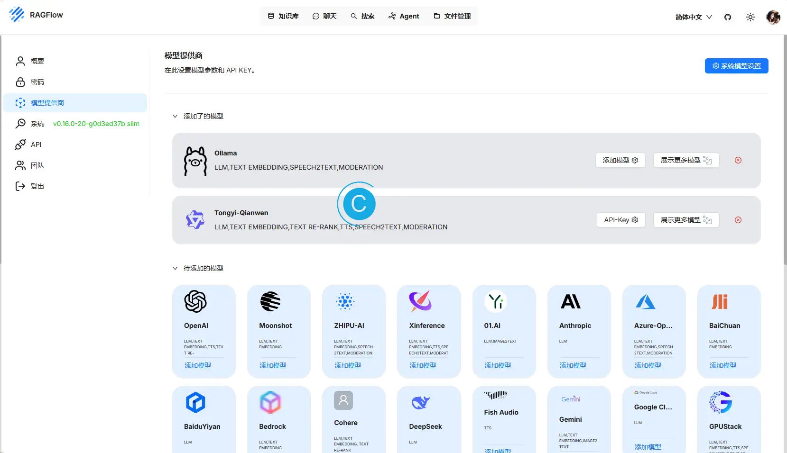
Task: Click 添加模型 on the Anthropic card
Action: click(573, 365)
